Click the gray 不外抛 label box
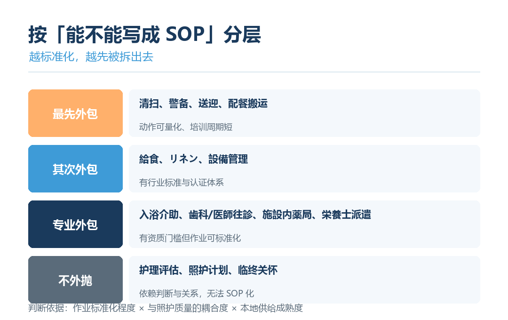The height and width of the screenshot is (320, 508). click(75, 280)
